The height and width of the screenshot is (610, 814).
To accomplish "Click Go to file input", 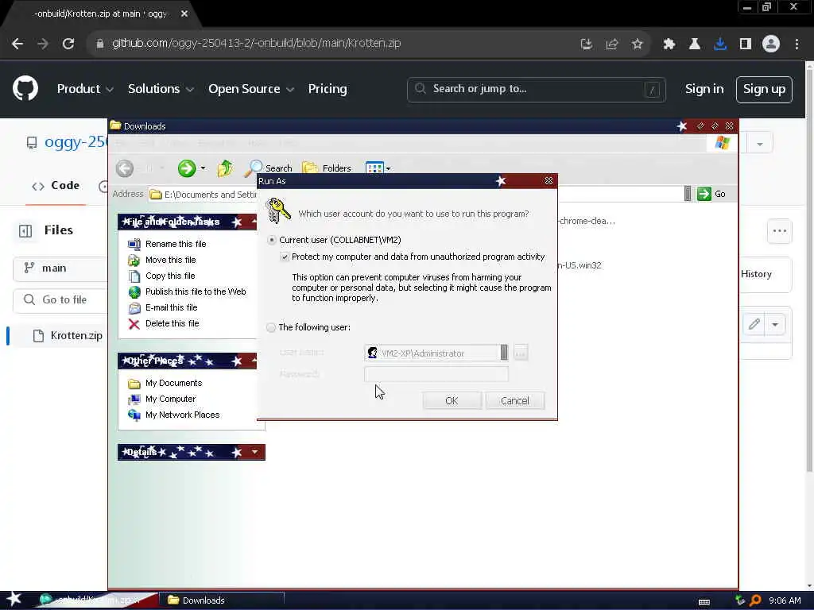I will (60, 299).
